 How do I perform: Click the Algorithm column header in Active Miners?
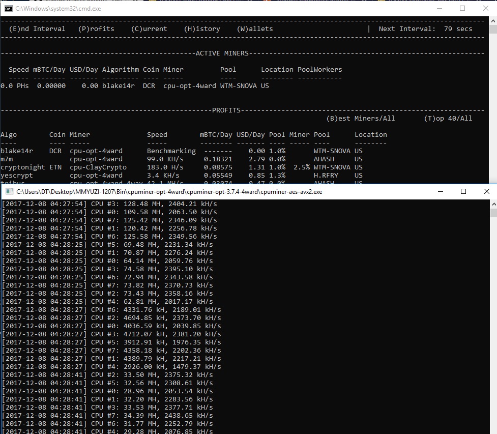(x=121, y=69)
